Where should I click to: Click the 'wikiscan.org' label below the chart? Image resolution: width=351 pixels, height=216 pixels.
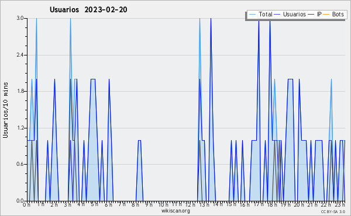tap(175, 211)
